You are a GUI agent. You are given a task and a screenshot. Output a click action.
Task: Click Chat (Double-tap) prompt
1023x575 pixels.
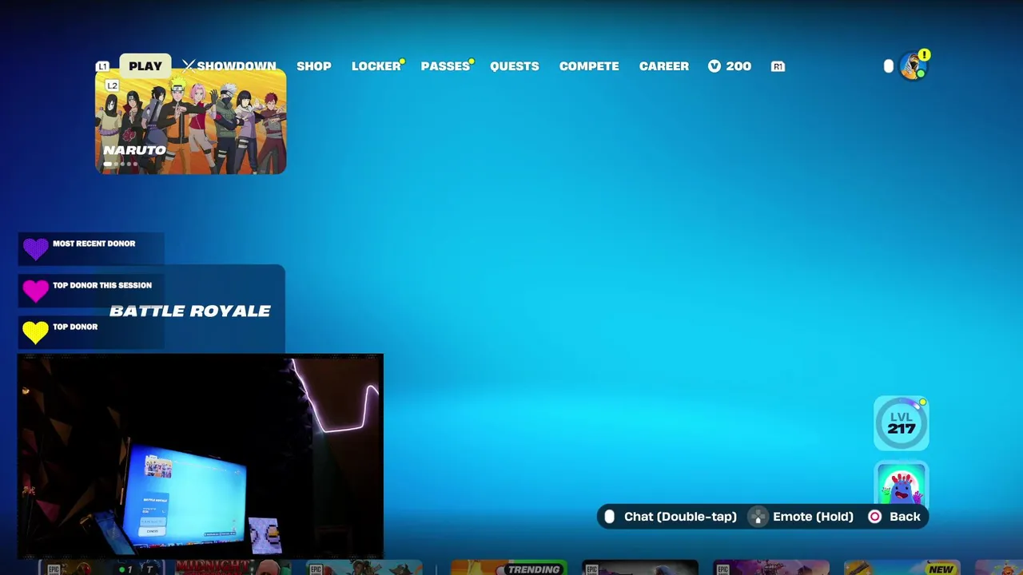pos(680,517)
